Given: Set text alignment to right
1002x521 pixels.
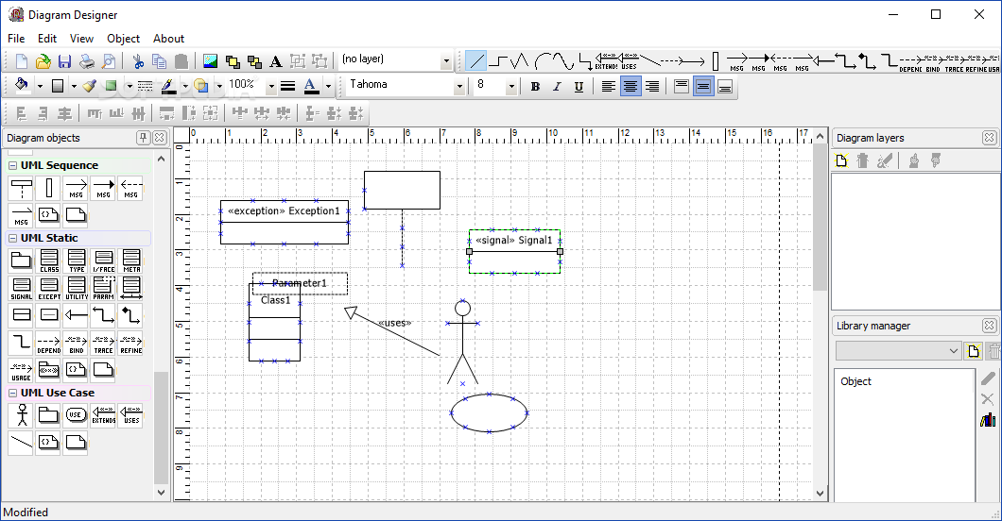Looking at the screenshot, I should tap(652, 86).
